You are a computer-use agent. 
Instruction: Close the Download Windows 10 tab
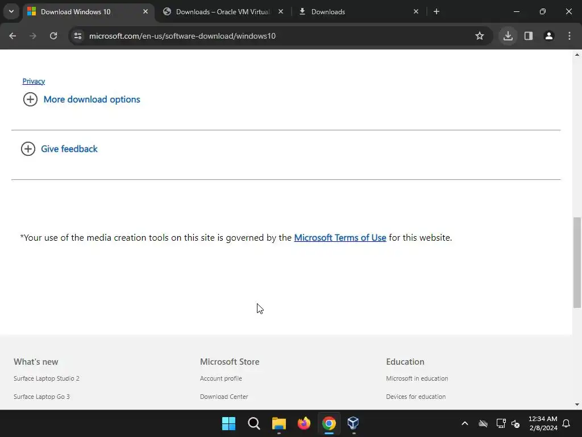145,11
